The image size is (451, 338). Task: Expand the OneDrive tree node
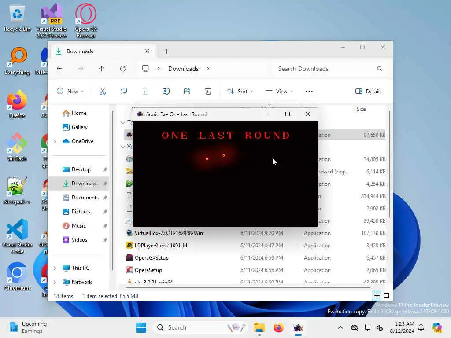55,141
